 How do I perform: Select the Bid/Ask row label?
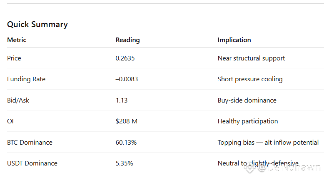[x=18, y=100]
